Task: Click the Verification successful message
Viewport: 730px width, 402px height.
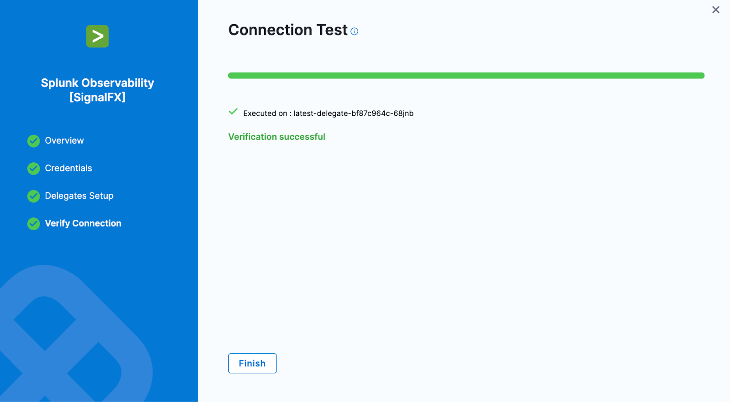Action: coord(276,137)
